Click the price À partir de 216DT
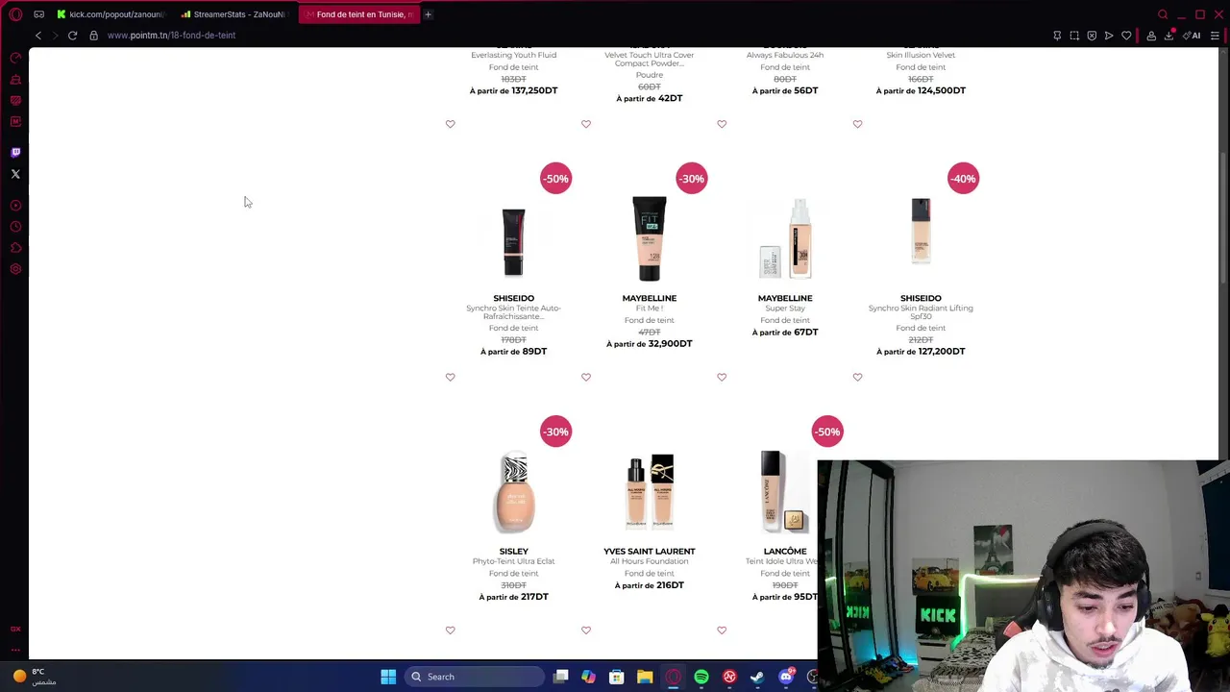 pyautogui.click(x=650, y=584)
